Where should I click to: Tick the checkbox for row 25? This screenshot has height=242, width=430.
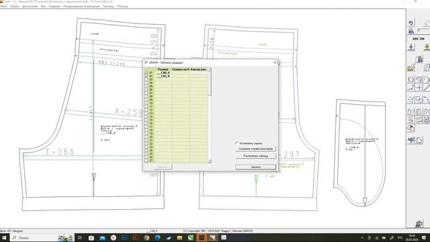click(146, 154)
